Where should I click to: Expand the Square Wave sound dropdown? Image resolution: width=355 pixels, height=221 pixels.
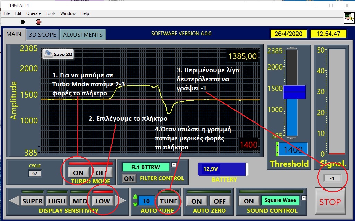(304, 198)
